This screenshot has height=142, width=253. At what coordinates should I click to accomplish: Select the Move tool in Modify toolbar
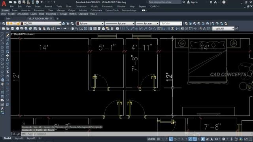(x=8, y=56)
